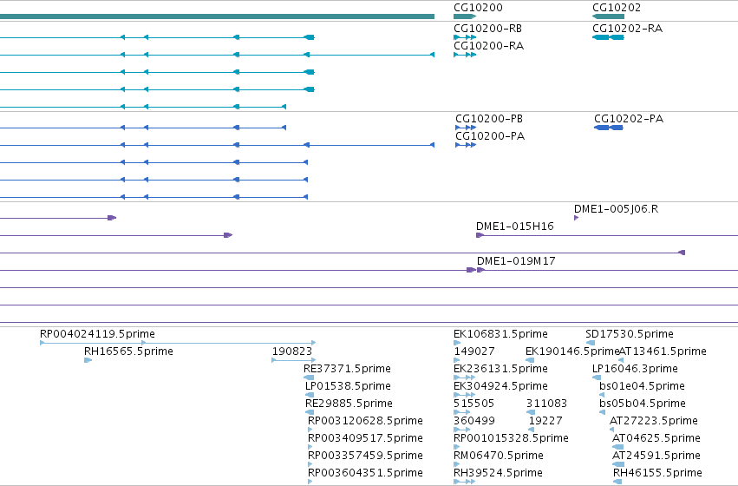Image resolution: width=738 pixels, height=486 pixels.
Task: Select the feature labeled 311083
Action: tap(546, 404)
